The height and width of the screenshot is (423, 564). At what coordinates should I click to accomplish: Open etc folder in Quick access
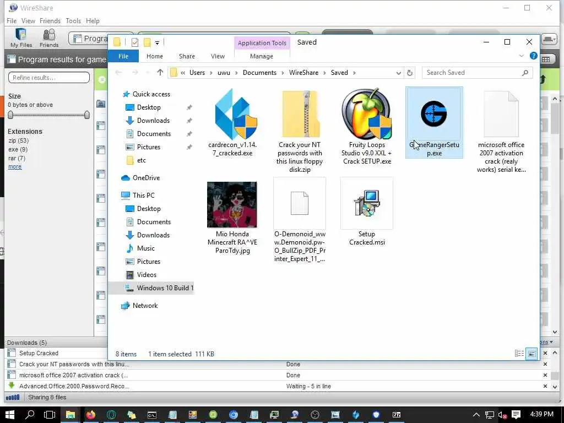pyautogui.click(x=142, y=160)
